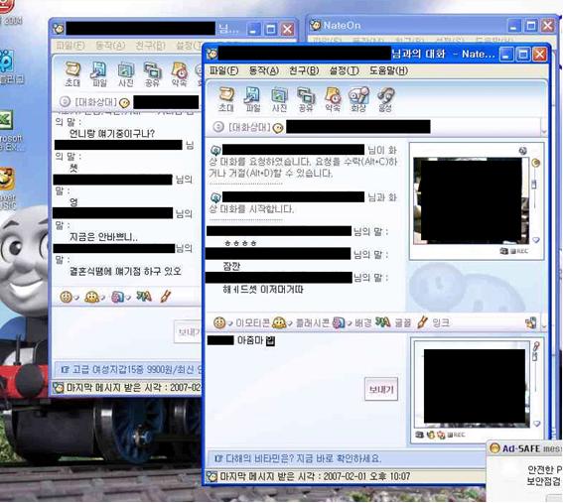Image resolution: width=563 pixels, height=503 pixels.
Task: Open the 친구(B) menu in front window
Action: coord(304,70)
